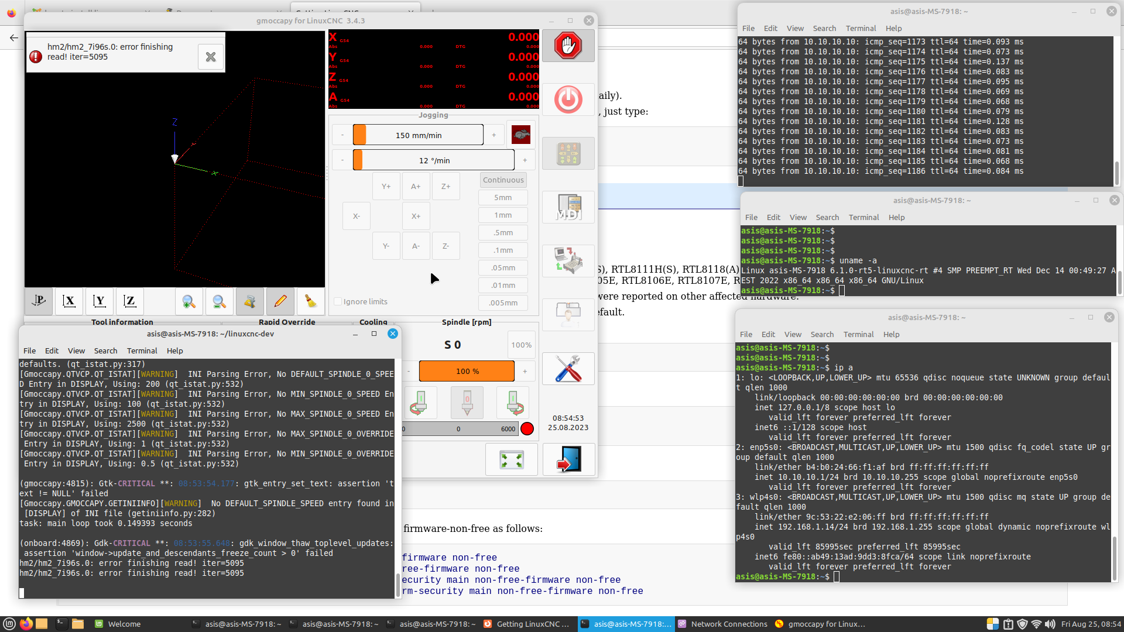Image resolution: width=1124 pixels, height=632 pixels.
Task: Open Edit menu in ip a terminal
Action: click(768, 334)
